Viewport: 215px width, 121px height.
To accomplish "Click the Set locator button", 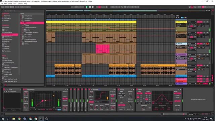I will coord(177,16).
